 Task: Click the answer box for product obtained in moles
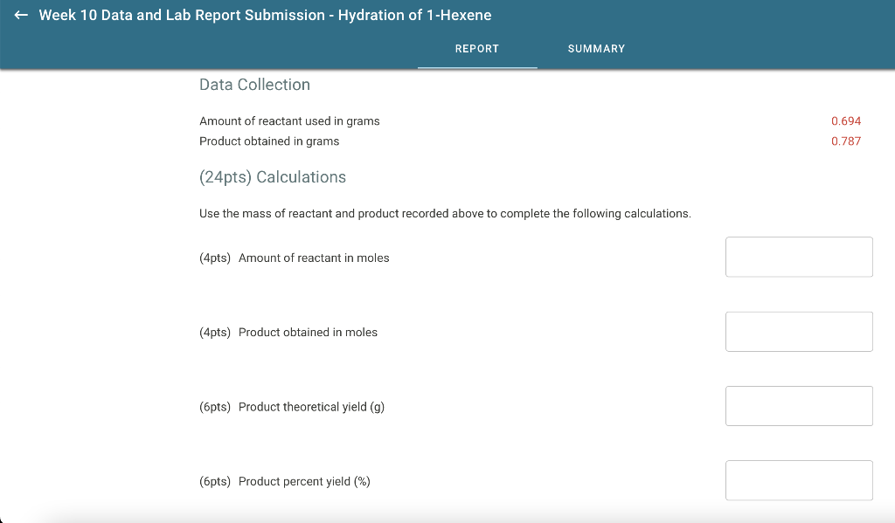[798, 331]
